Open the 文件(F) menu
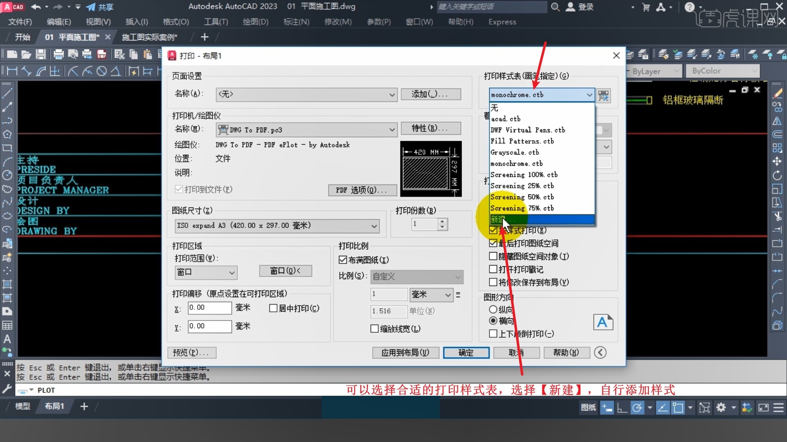This screenshot has height=442, width=787. pos(20,22)
